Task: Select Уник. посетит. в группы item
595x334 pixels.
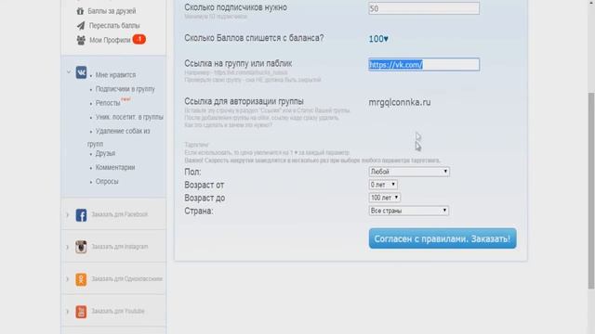Action: (129, 117)
